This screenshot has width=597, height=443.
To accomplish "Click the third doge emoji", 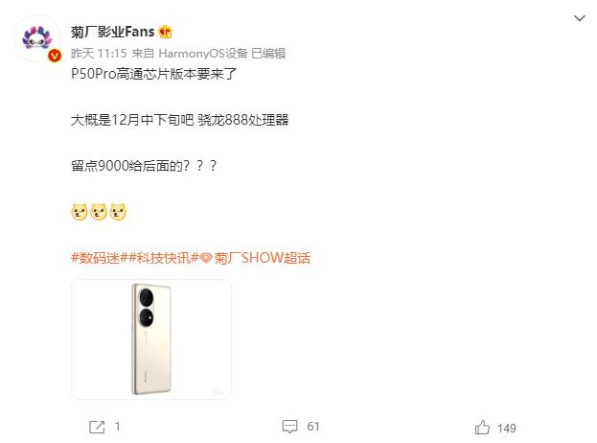I will point(118,212).
